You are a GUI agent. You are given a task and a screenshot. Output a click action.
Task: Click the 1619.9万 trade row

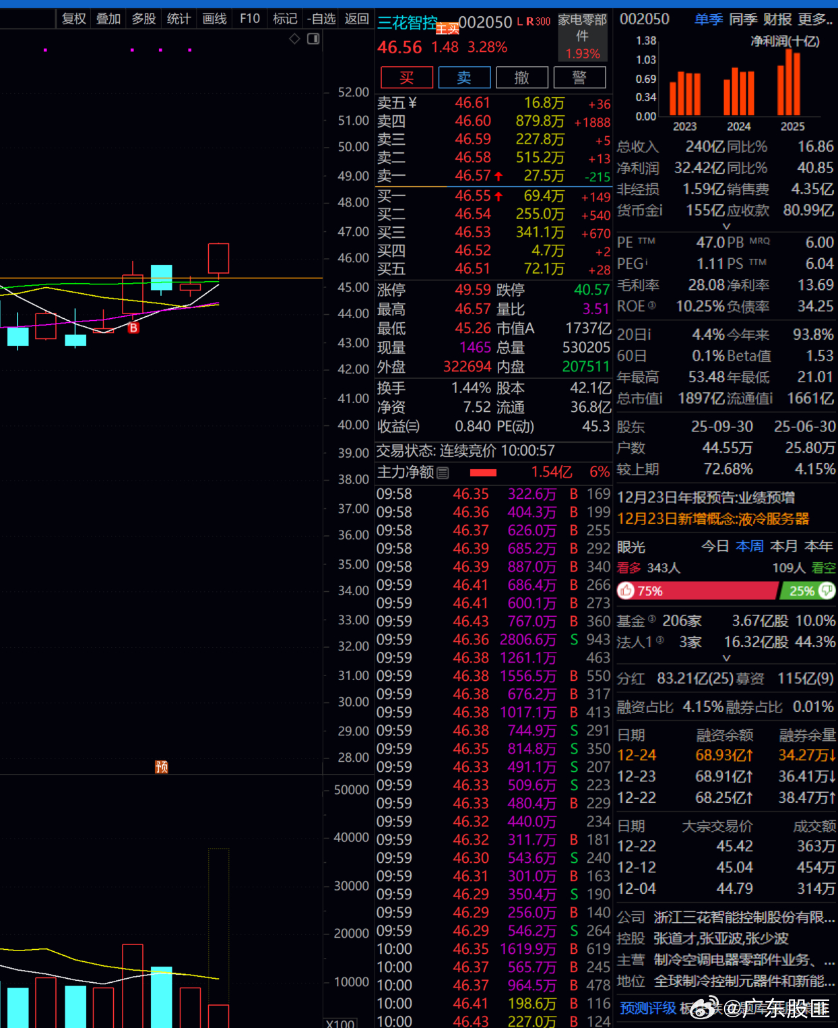tap(493, 948)
